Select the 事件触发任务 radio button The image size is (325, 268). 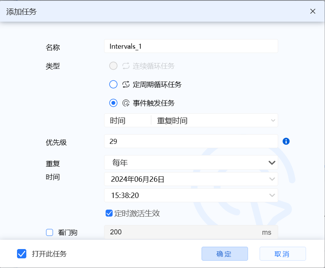point(113,103)
